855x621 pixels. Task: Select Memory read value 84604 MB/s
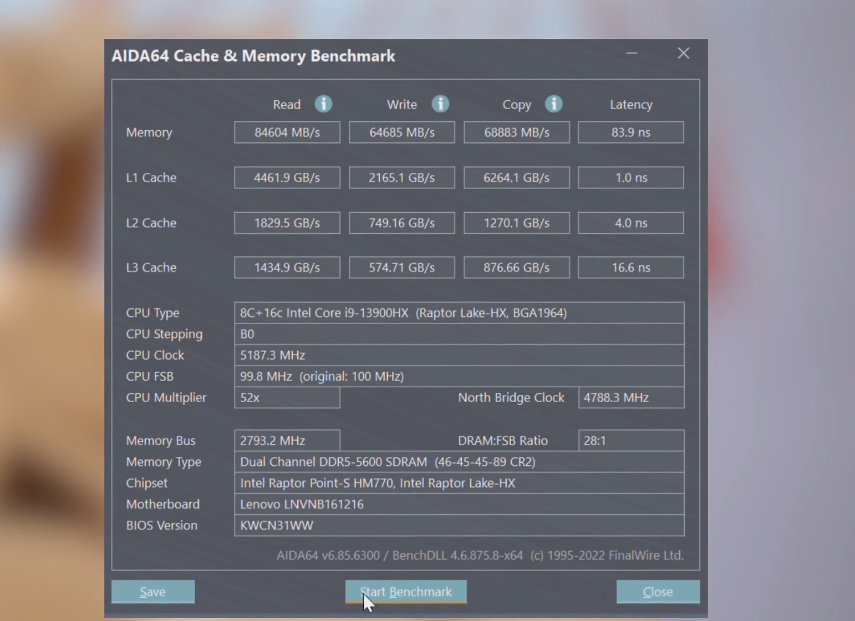tap(287, 132)
